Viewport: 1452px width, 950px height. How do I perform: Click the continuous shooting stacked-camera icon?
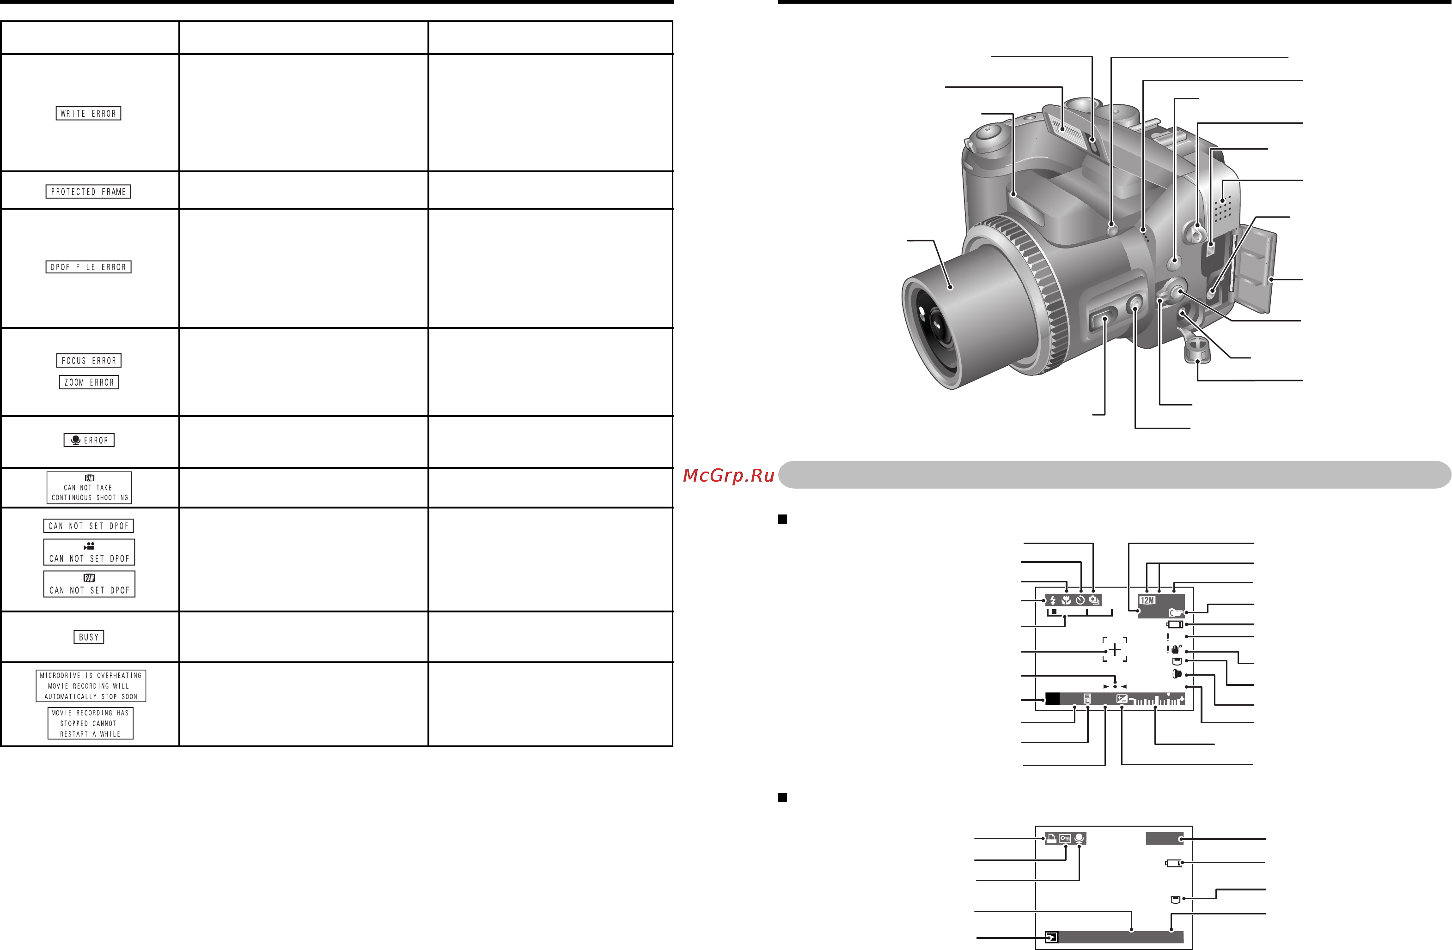[1094, 600]
